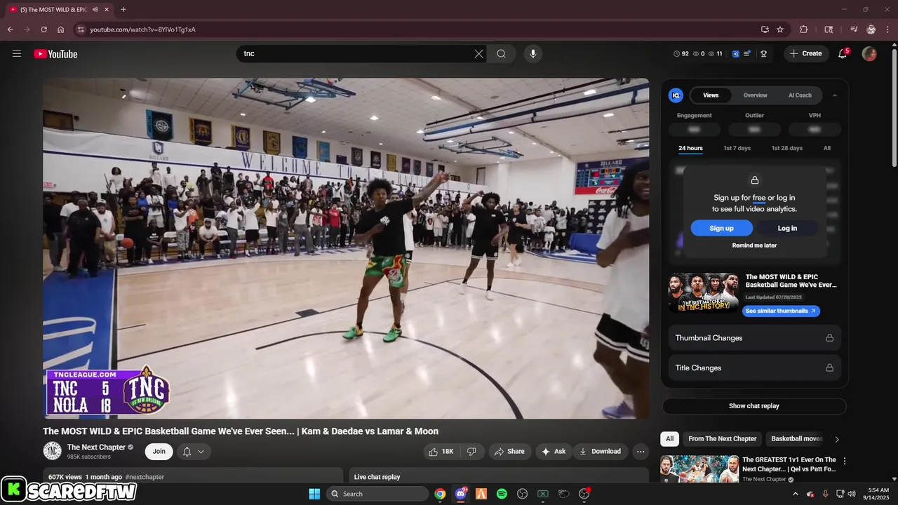Click the Share button
This screenshot has height=505, width=898.
pyautogui.click(x=510, y=452)
